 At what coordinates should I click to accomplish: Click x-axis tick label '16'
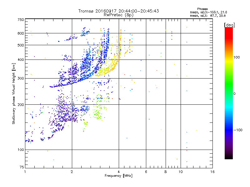coord(212,172)
